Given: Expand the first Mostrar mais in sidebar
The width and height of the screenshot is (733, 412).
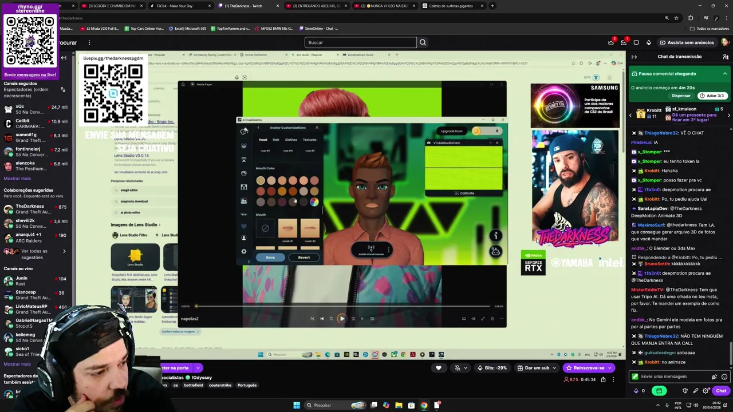Looking at the screenshot, I should coord(17,179).
